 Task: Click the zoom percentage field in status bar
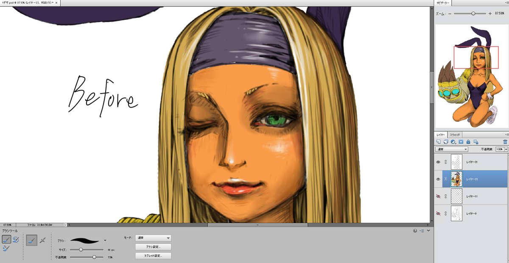8,225
